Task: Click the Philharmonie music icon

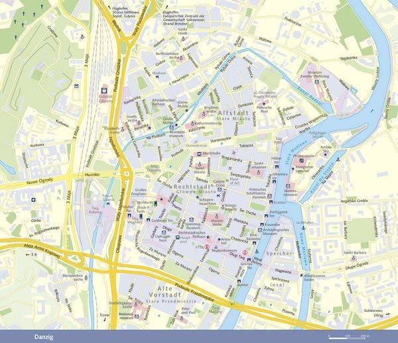Action: (301, 160)
